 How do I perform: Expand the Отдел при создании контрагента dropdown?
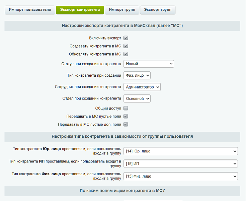click(x=137, y=98)
